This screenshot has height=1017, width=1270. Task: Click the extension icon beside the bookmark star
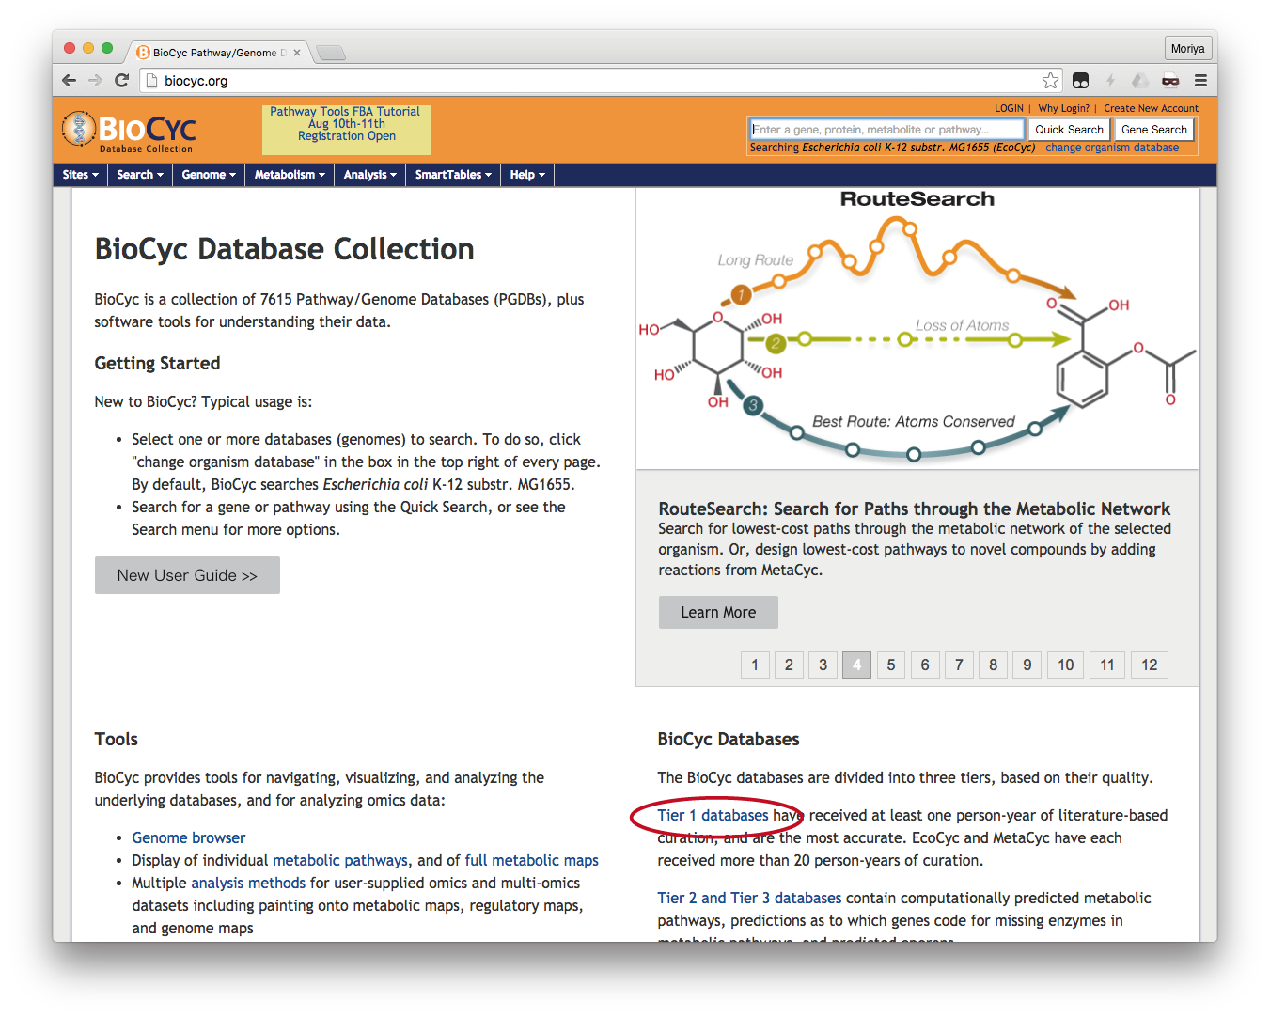click(x=1081, y=81)
